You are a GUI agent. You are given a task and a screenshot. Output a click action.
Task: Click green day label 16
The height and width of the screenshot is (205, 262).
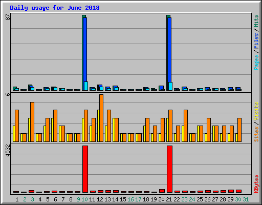[x=130, y=199]
